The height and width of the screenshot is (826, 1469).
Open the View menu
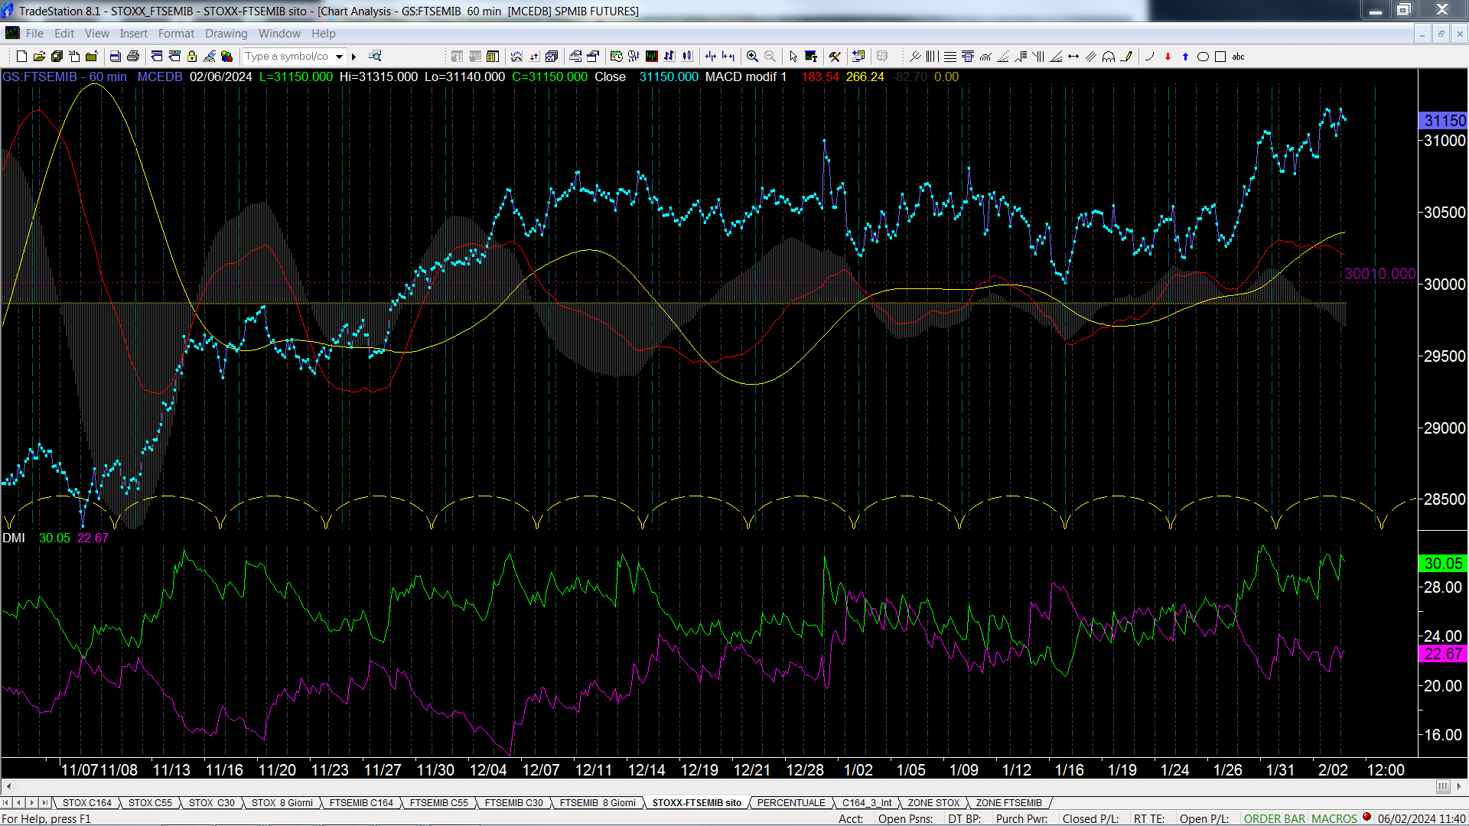click(x=97, y=34)
